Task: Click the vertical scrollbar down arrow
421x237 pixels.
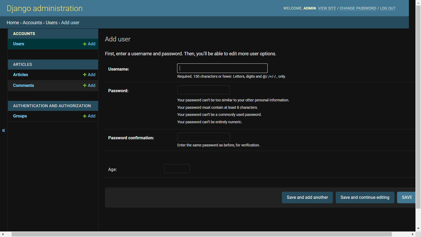Action: pyautogui.click(x=418, y=229)
